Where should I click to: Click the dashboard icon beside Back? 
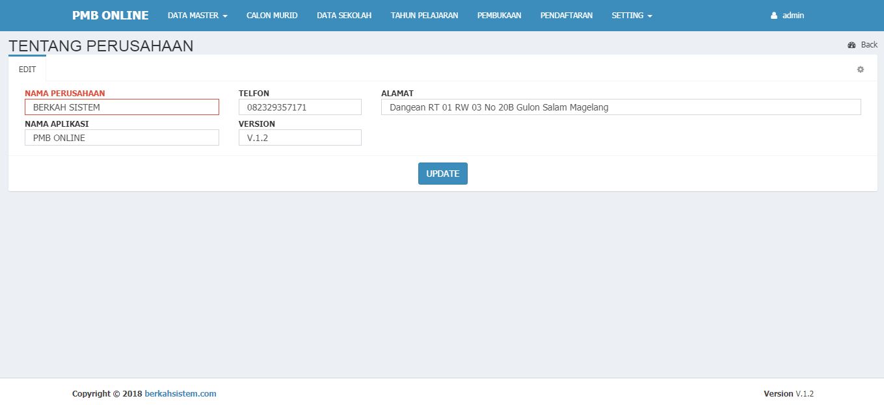coord(851,45)
